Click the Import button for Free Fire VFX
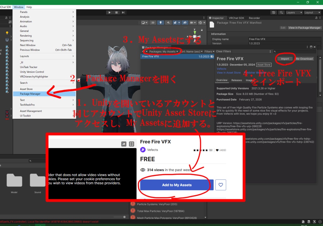The width and height of the screenshot is (323, 226). coord(285,59)
